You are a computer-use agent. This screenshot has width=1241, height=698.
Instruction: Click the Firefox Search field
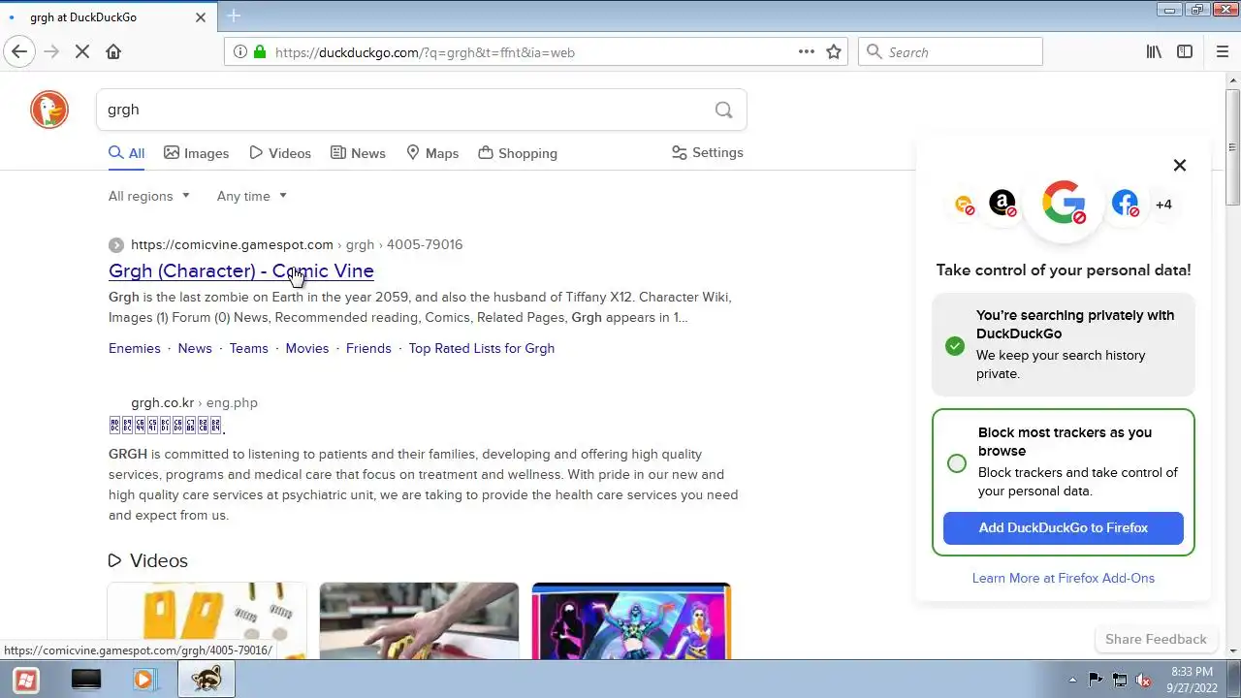coord(950,51)
